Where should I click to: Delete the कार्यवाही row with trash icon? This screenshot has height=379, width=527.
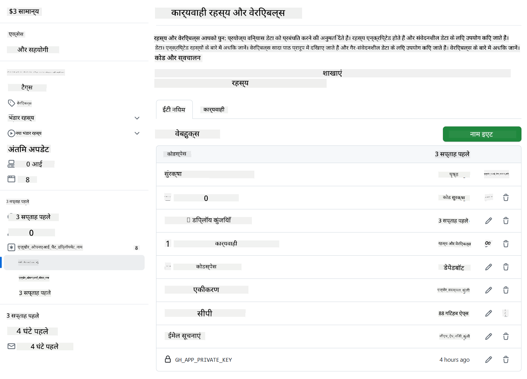[x=506, y=244]
